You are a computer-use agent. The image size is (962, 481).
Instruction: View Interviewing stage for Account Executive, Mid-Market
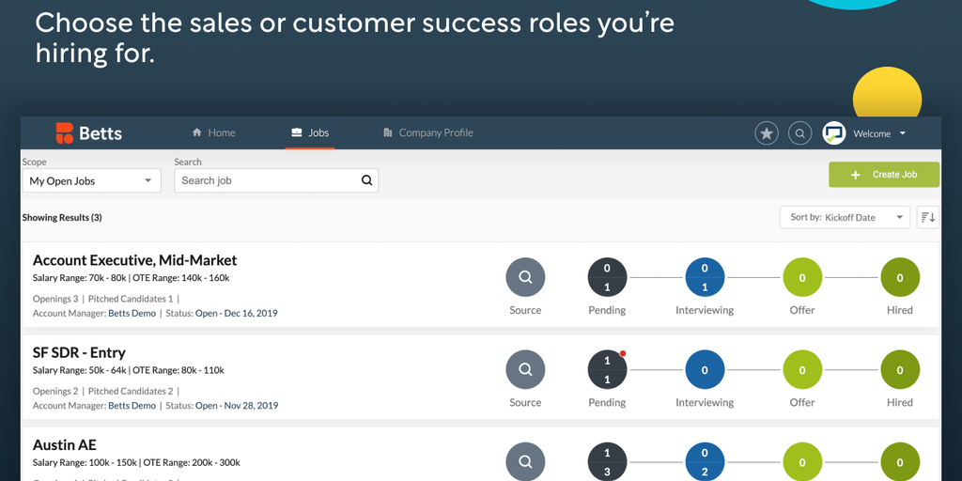(705, 278)
